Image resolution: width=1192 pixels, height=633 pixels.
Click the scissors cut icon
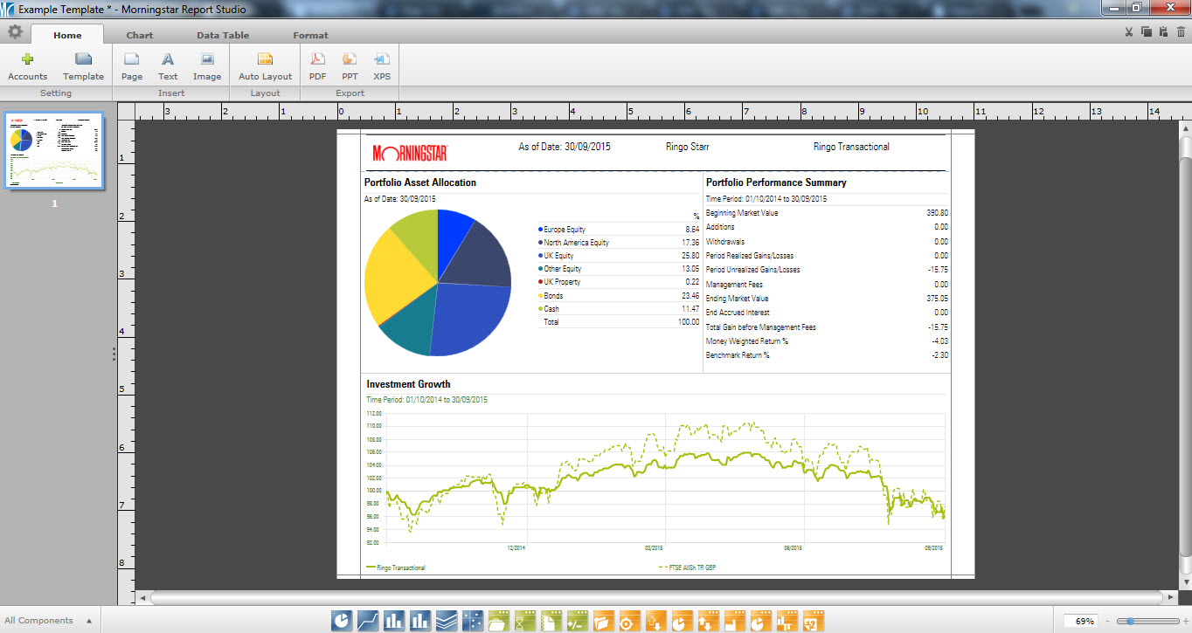click(1129, 32)
